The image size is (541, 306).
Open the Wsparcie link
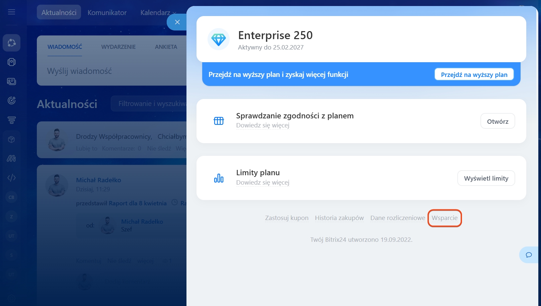pyautogui.click(x=445, y=218)
